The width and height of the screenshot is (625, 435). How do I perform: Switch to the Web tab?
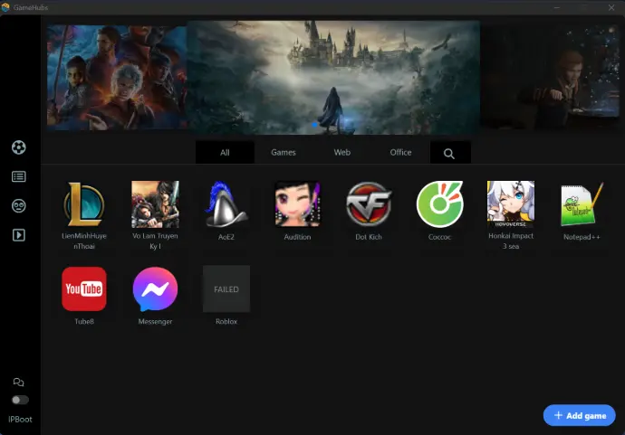(342, 153)
